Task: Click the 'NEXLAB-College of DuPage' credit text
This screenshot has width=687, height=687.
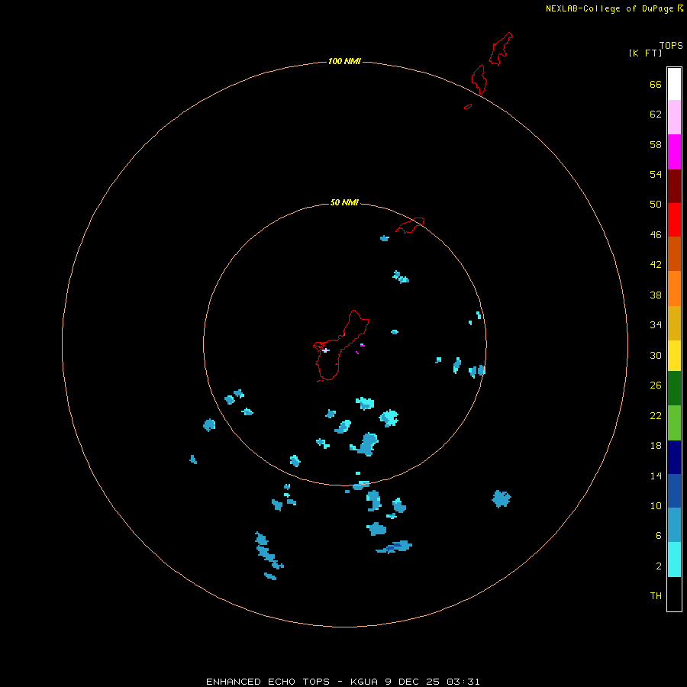Action: [609, 8]
